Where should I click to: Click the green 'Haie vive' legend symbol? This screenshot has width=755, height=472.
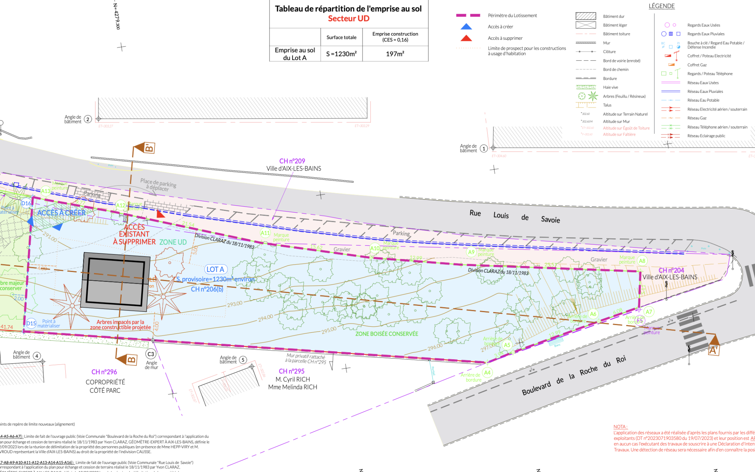click(x=586, y=87)
